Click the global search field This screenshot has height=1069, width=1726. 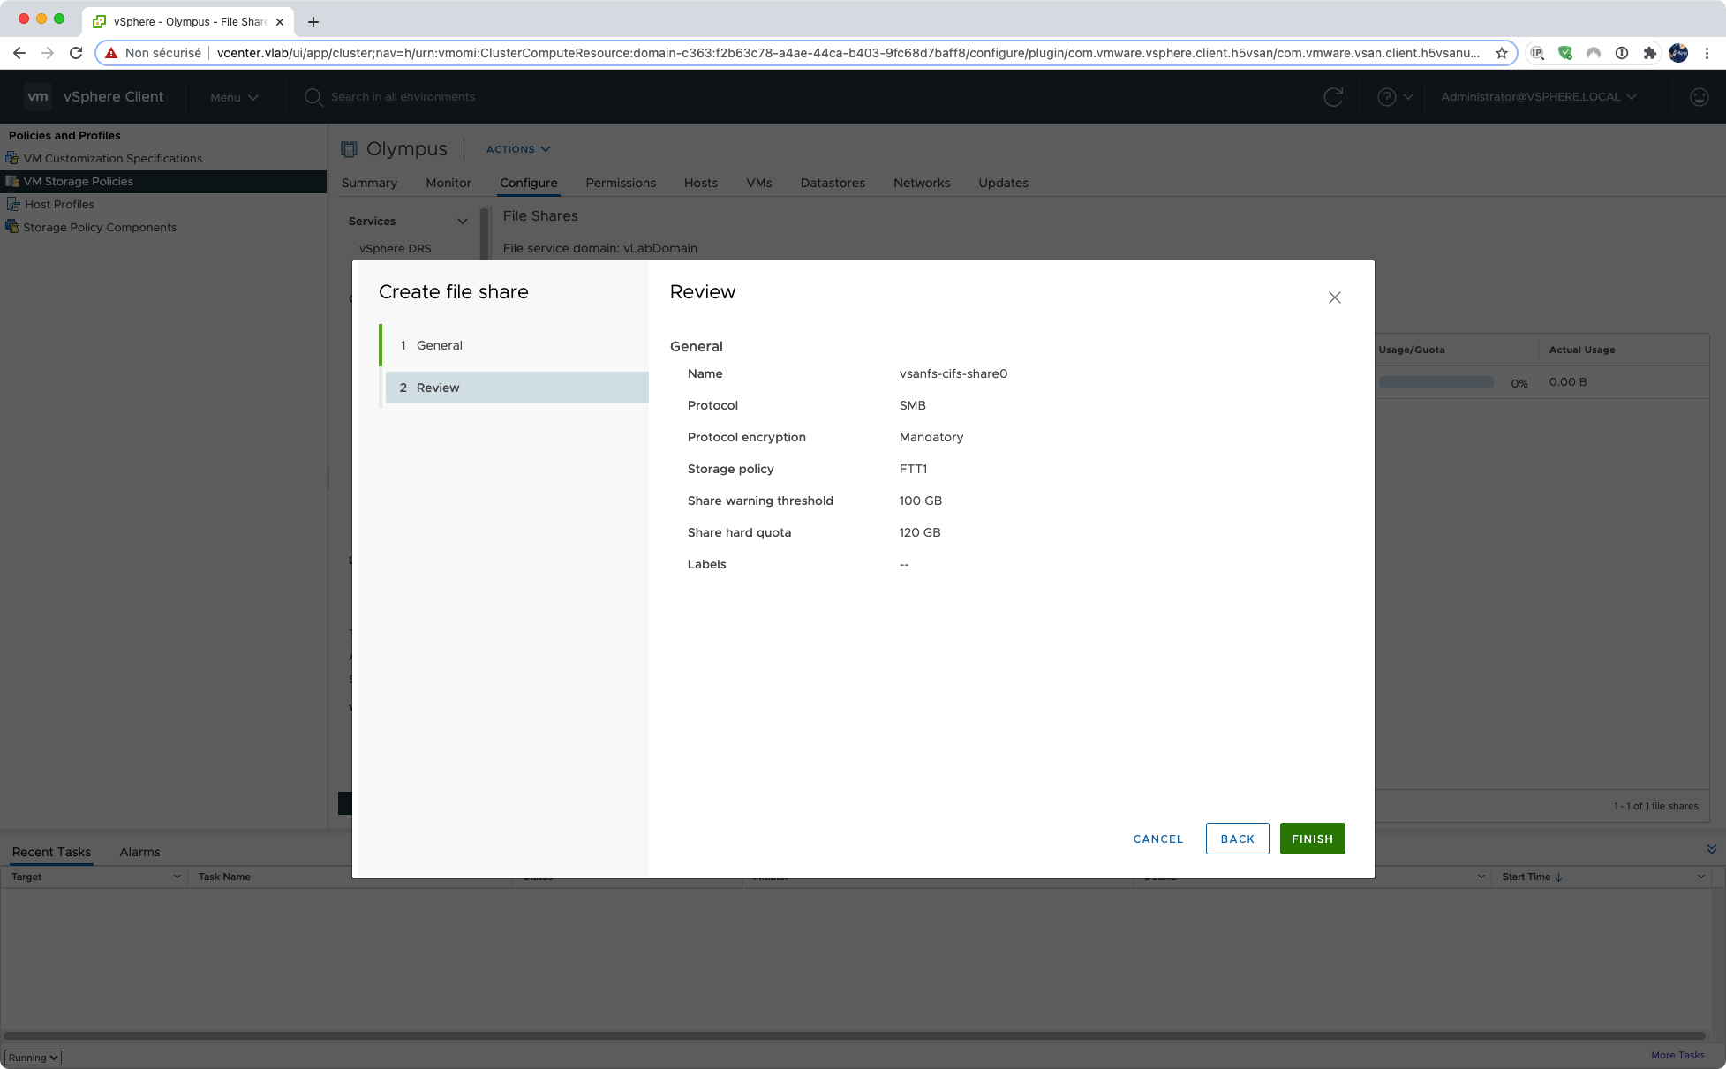pyautogui.click(x=403, y=97)
